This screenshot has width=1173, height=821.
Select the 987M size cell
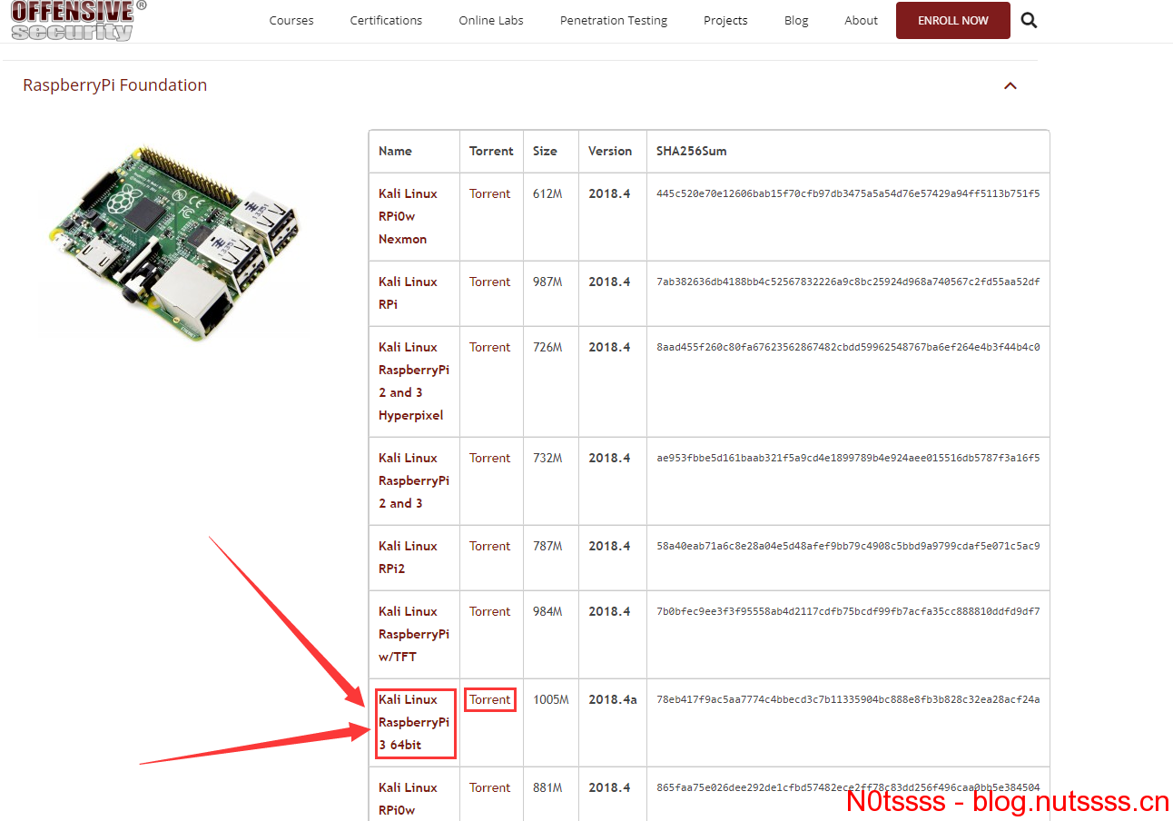coord(547,282)
